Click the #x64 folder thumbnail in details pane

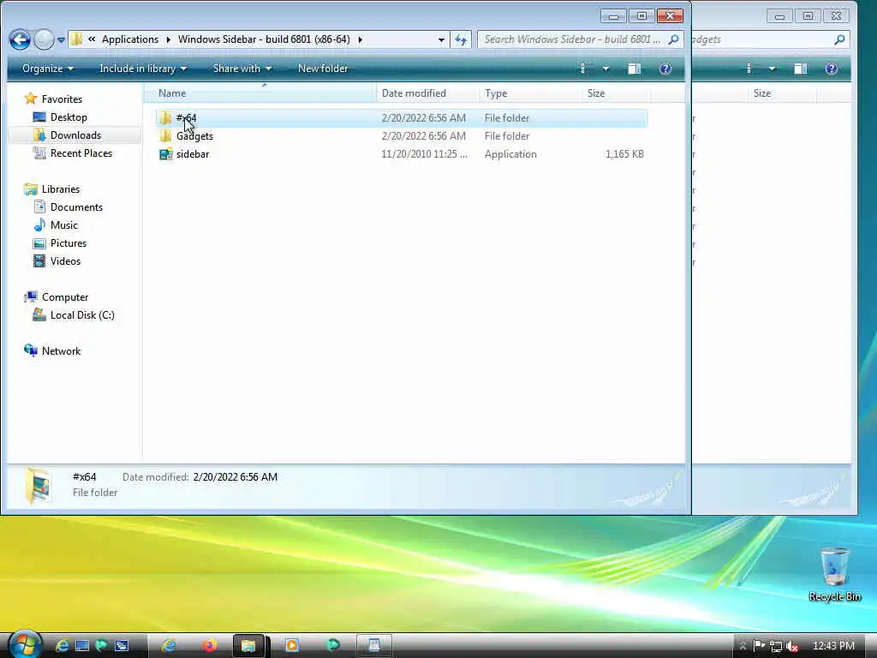[x=39, y=485]
